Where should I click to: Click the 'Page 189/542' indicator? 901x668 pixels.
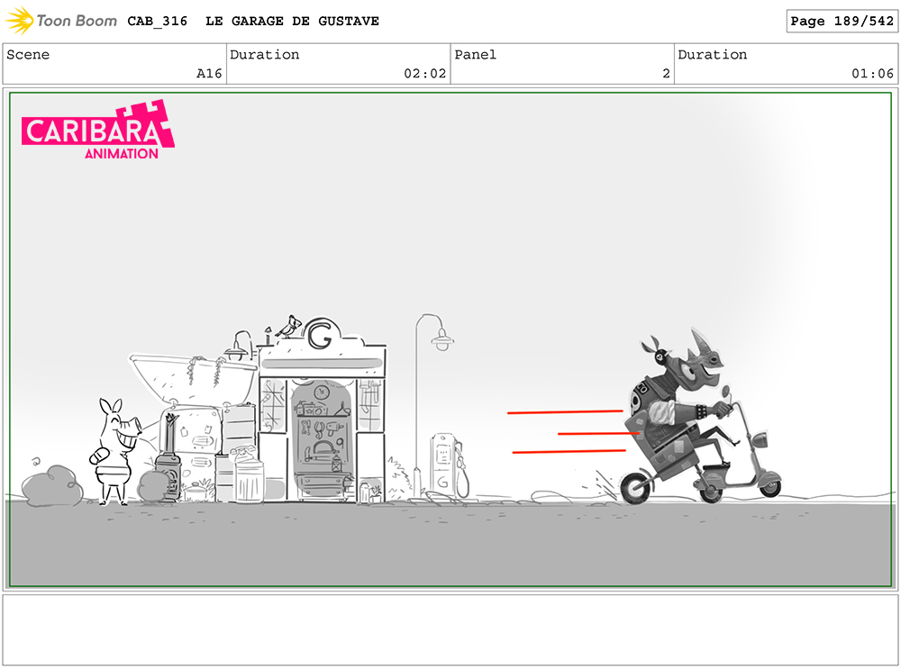click(842, 22)
